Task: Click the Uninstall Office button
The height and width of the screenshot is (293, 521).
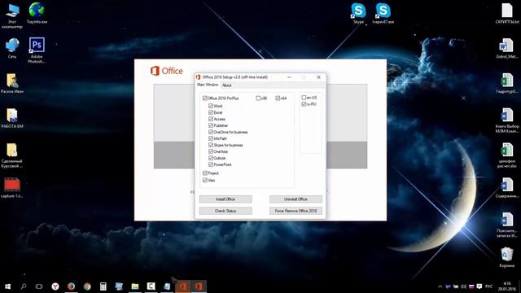Action: pos(296,199)
